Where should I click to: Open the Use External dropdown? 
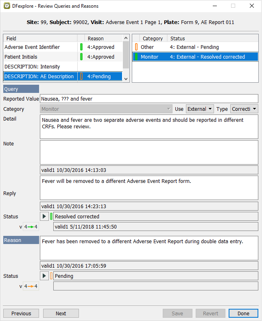200,109
